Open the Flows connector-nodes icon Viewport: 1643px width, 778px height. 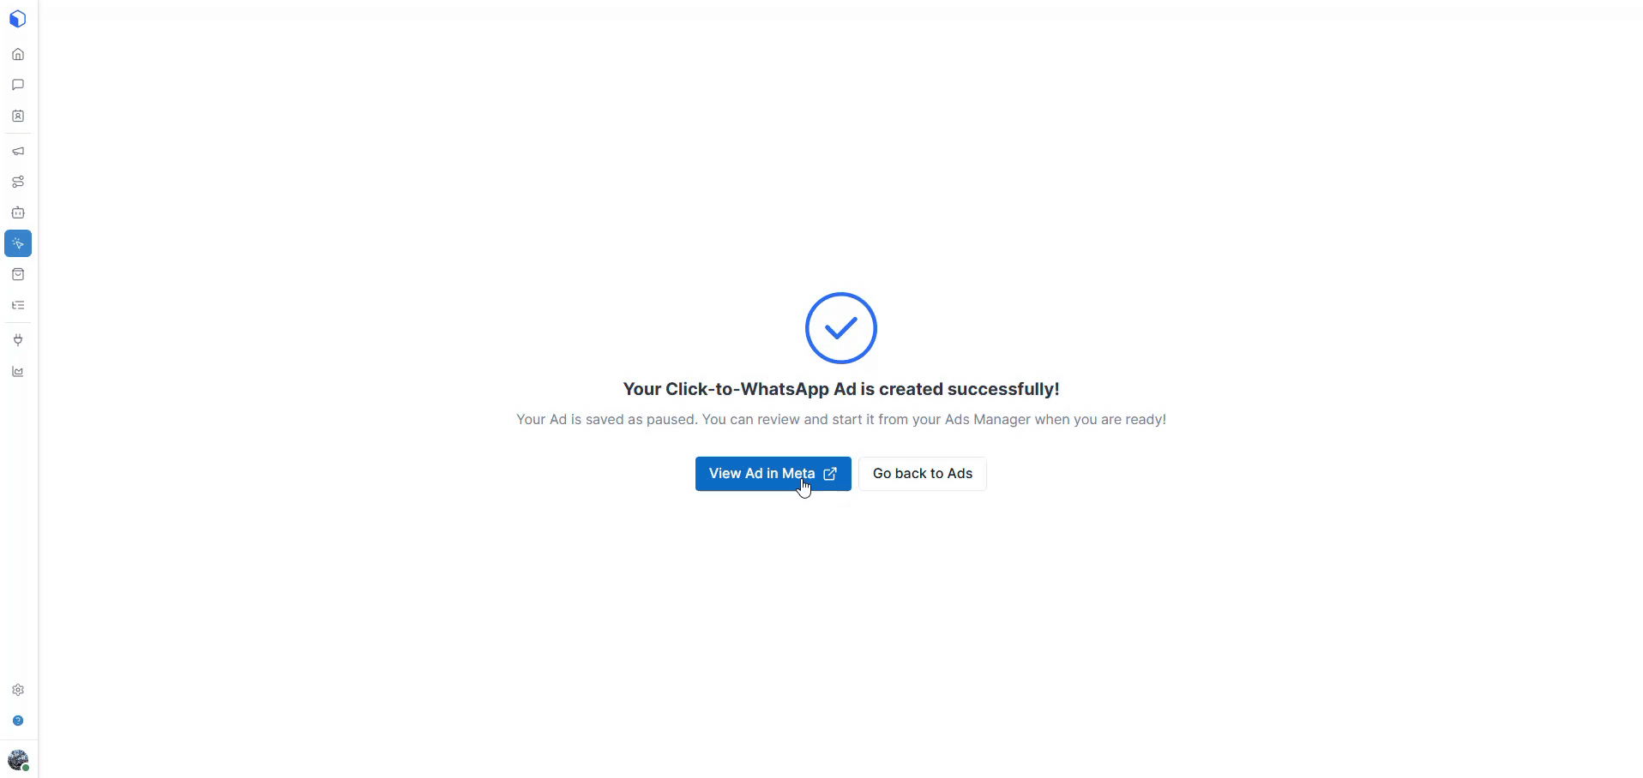click(18, 182)
